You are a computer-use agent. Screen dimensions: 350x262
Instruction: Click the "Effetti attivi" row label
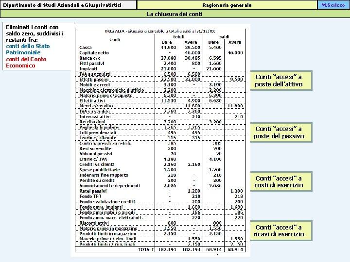pyautogui.click(x=92, y=101)
